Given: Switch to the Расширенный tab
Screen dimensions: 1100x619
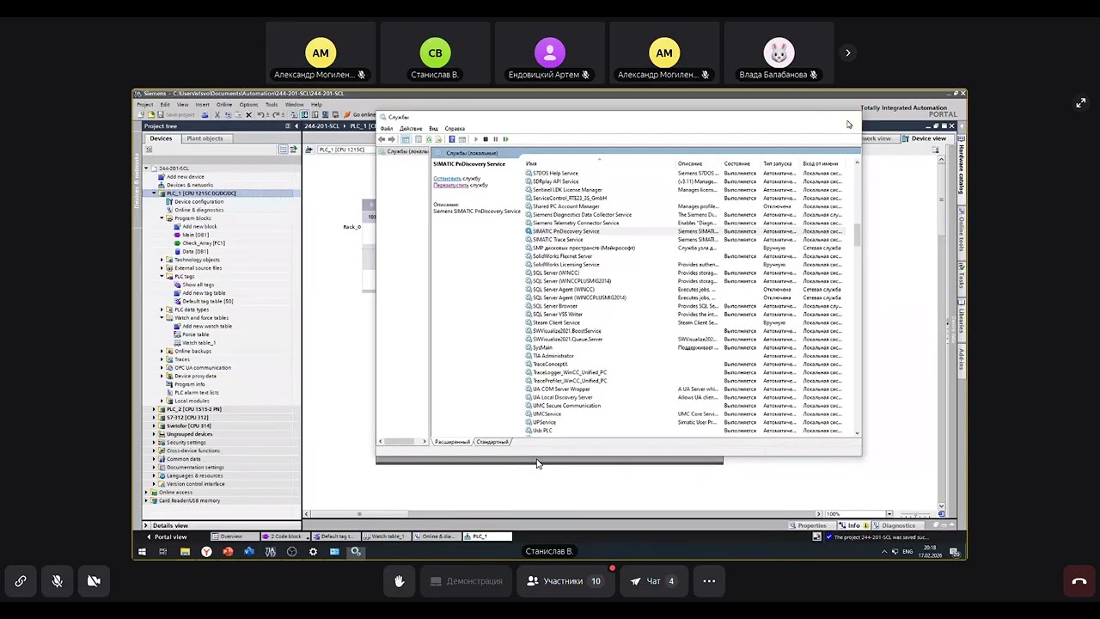Looking at the screenshot, I should [x=452, y=442].
